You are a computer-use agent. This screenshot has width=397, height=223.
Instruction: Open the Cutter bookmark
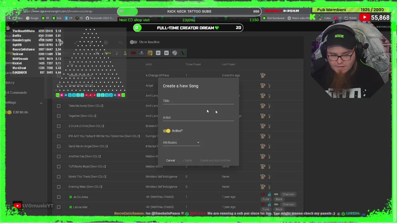[325, 18]
